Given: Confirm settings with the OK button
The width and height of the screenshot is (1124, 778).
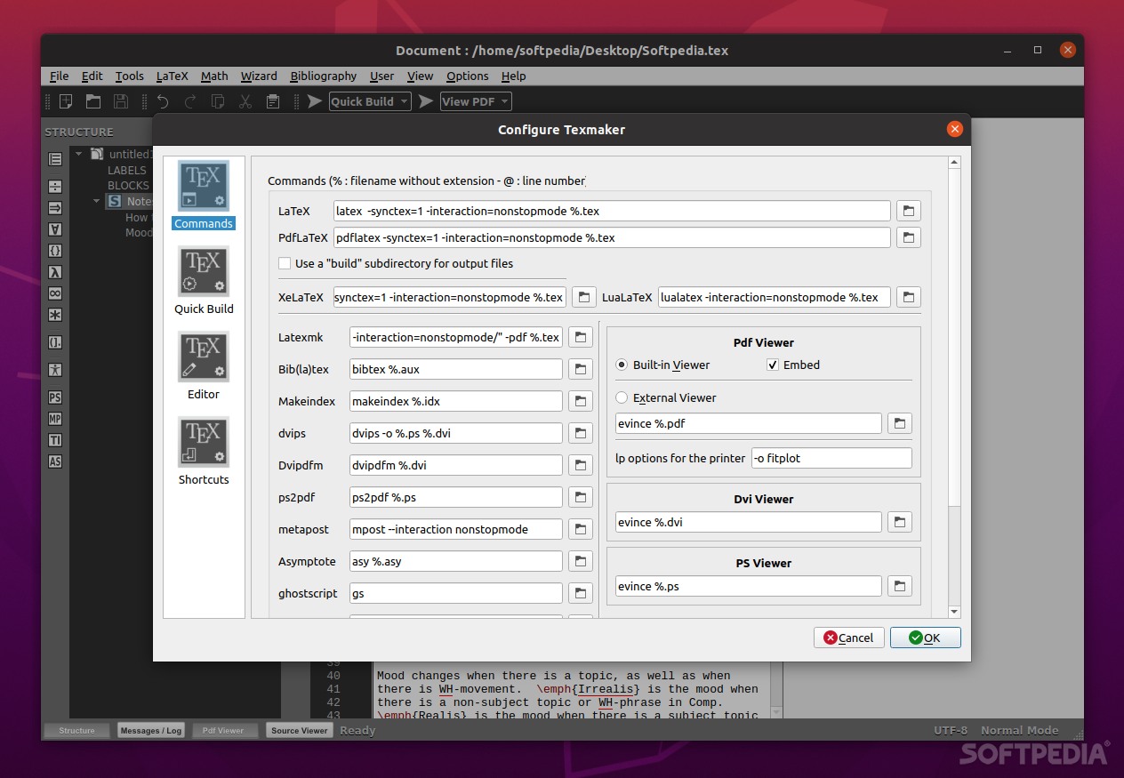Looking at the screenshot, I should point(925,638).
